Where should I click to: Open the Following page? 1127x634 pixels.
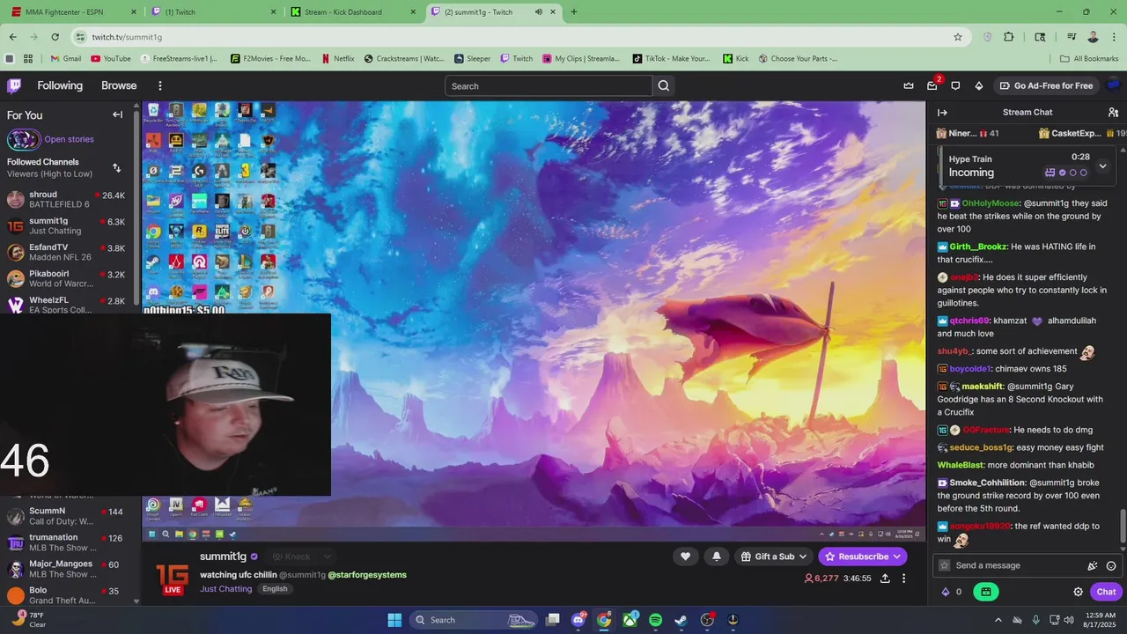(60, 85)
